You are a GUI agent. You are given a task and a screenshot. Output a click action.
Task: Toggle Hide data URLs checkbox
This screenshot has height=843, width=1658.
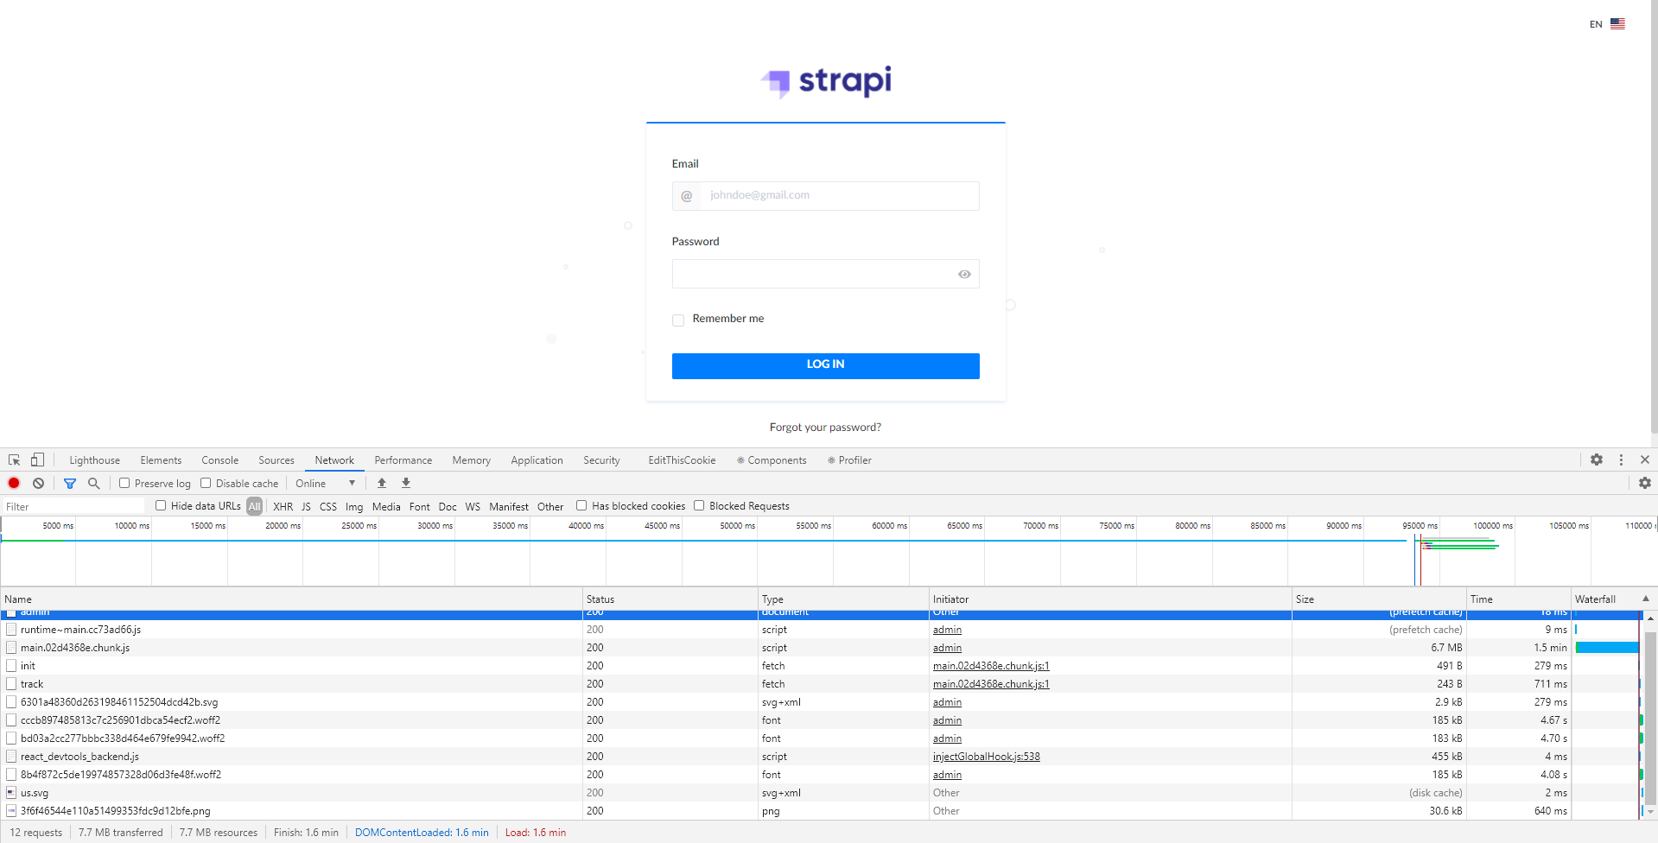click(161, 506)
